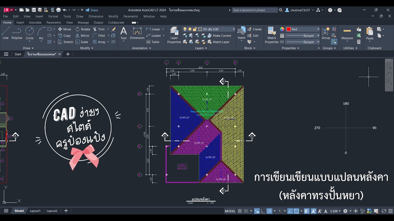This screenshot has height=221, width=394.
Task: Click the Stretch tool
Action: tap(65, 42)
